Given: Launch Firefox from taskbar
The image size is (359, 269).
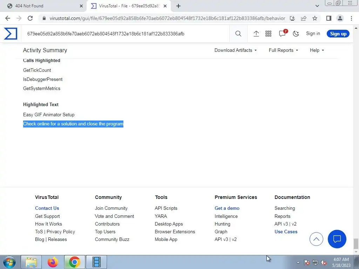Looking at the screenshot, I should coord(53,262).
